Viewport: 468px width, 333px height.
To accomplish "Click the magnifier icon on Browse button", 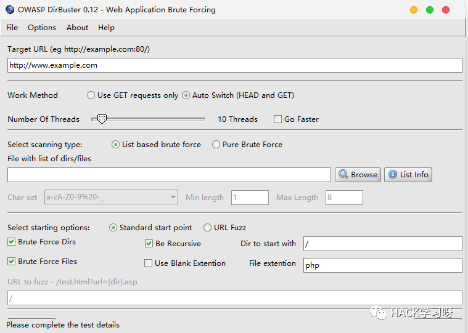I will pos(343,174).
